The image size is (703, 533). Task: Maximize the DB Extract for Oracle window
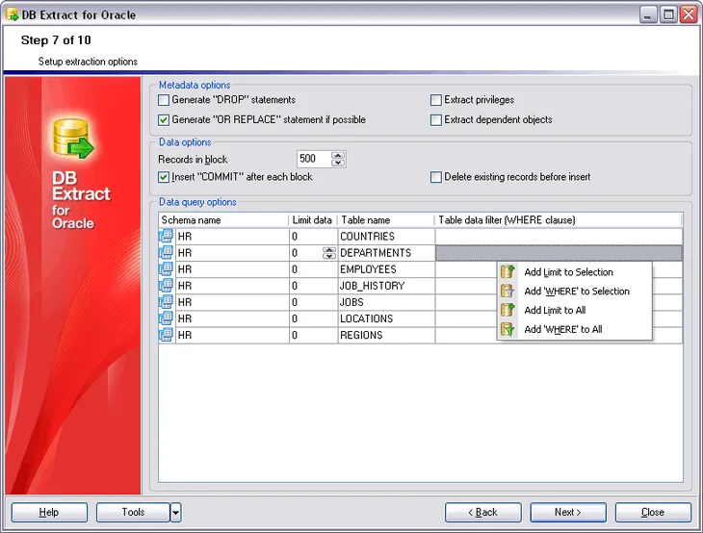click(x=668, y=14)
